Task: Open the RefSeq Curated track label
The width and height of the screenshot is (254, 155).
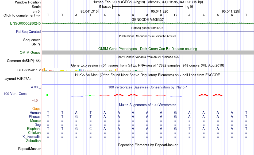Action: point(28,32)
